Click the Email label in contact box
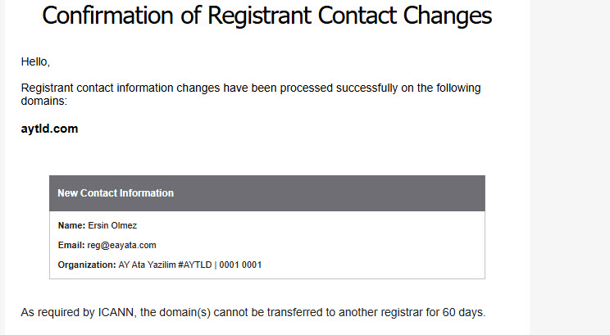 click(71, 245)
